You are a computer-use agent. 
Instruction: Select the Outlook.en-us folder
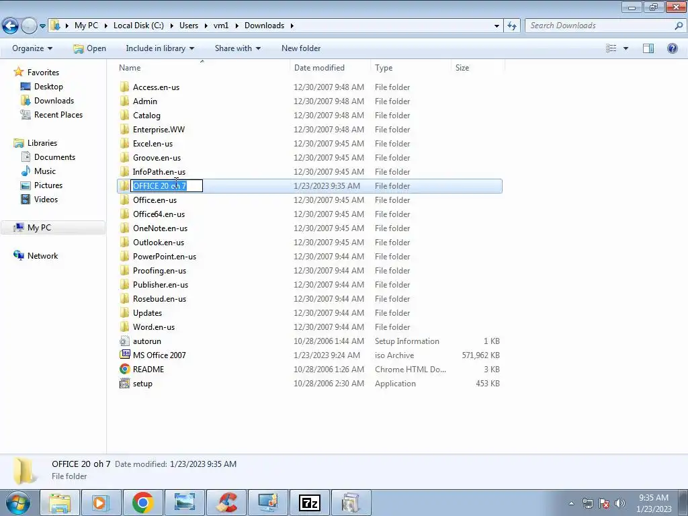pos(159,242)
